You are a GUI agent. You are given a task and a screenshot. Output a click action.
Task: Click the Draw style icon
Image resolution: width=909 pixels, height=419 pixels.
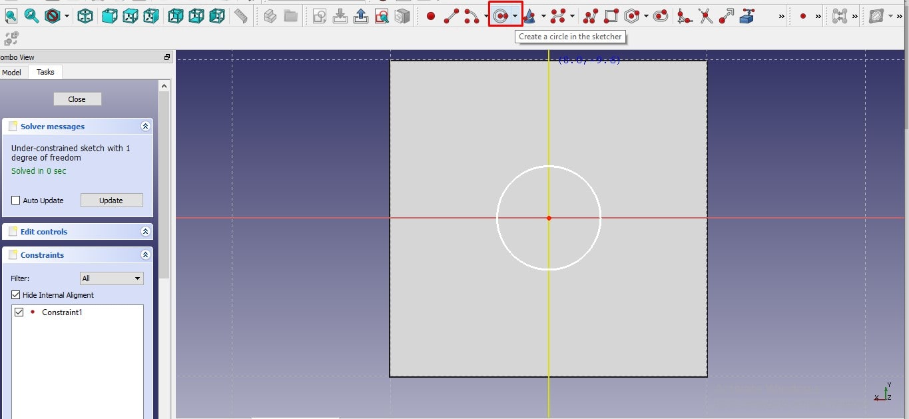tap(53, 15)
